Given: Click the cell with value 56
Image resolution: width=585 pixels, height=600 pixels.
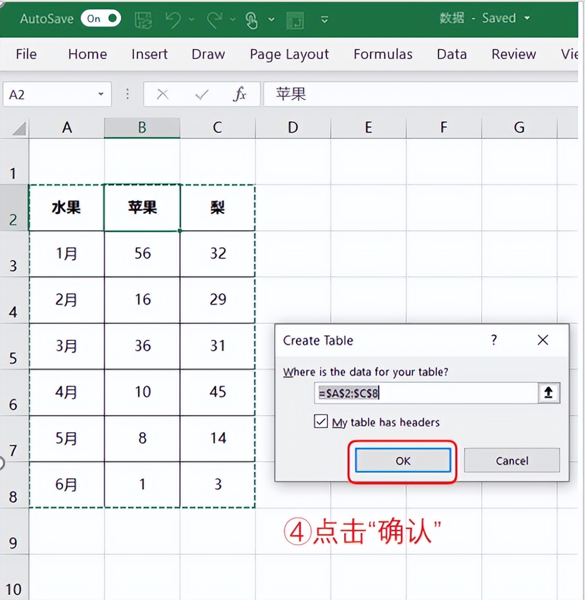Looking at the screenshot, I should 142,254.
